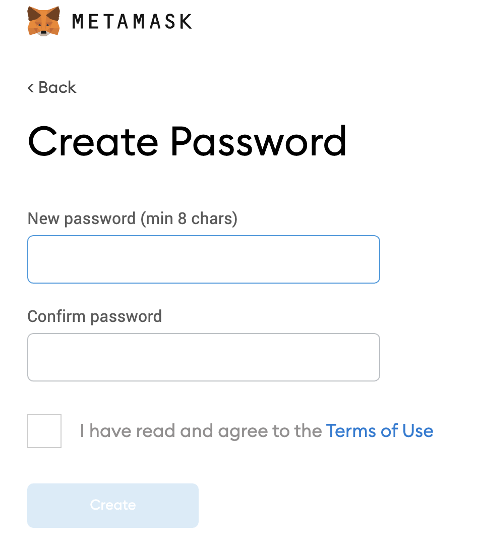Click the word "Use" in blue link
480x546 pixels.
click(x=418, y=431)
